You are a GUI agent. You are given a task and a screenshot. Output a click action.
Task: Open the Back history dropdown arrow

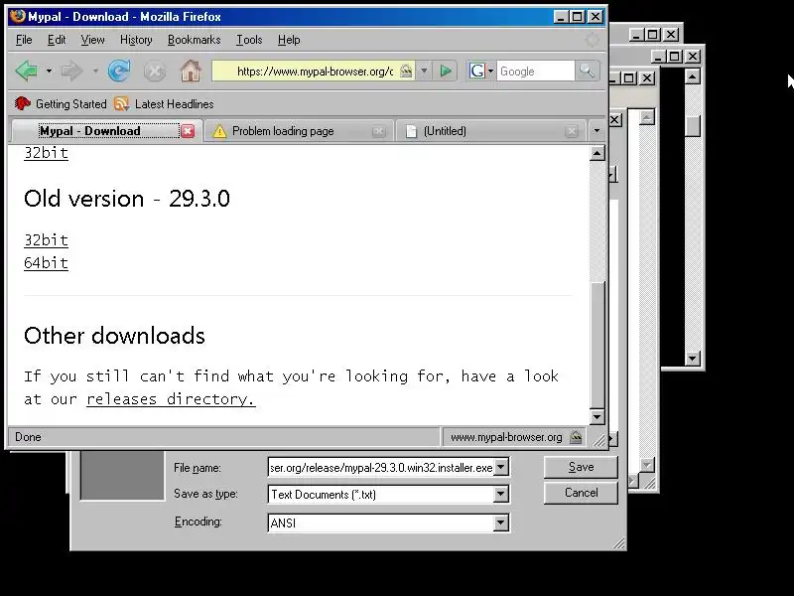tap(49, 71)
